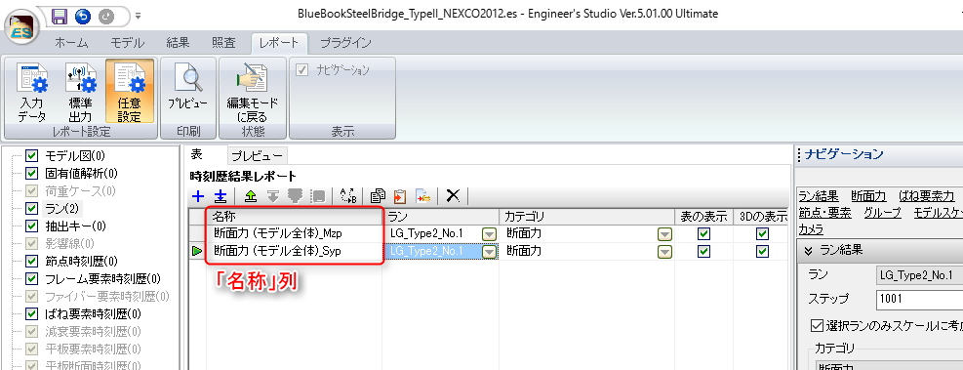
Task: Select the 標準出力 report icon
Action: click(x=80, y=92)
